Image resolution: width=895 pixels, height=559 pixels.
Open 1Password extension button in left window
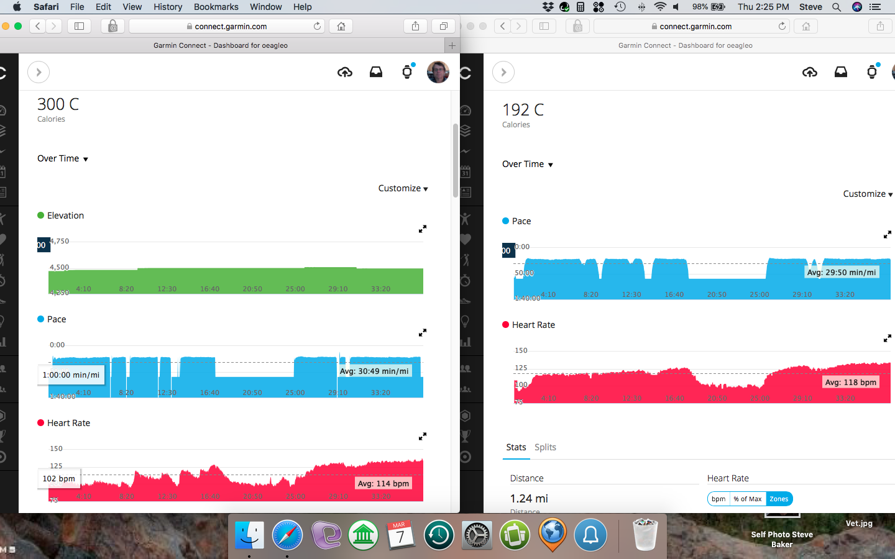click(x=112, y=26)
